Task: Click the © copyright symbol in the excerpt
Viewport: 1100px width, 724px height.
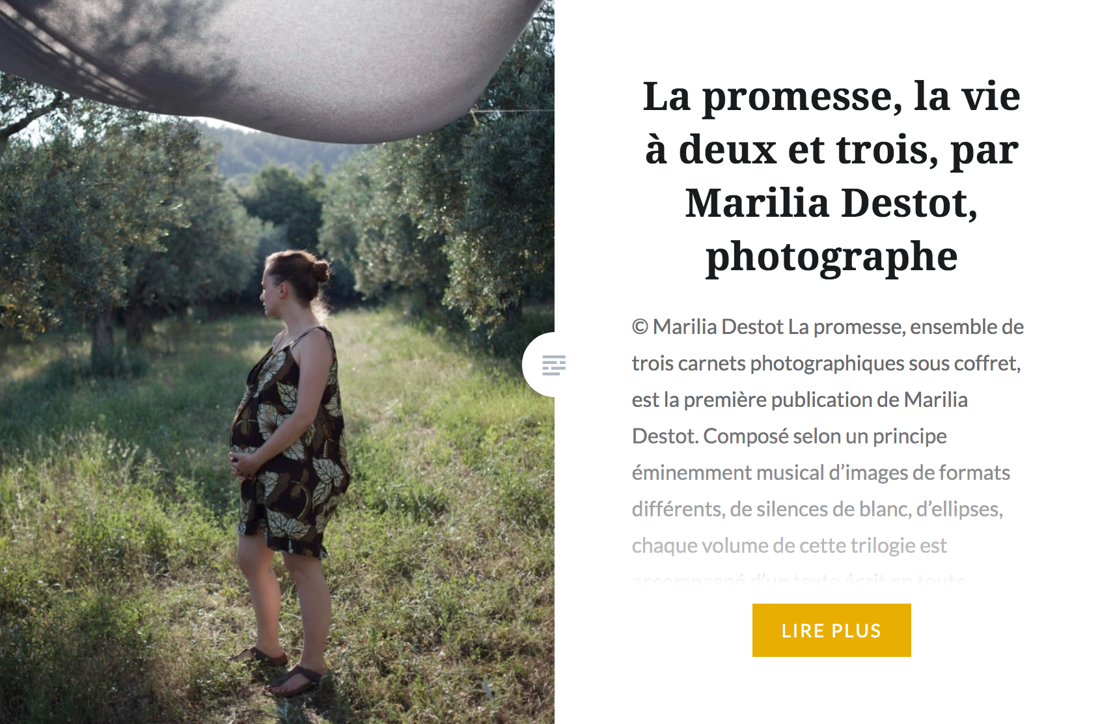Action: 640,327
